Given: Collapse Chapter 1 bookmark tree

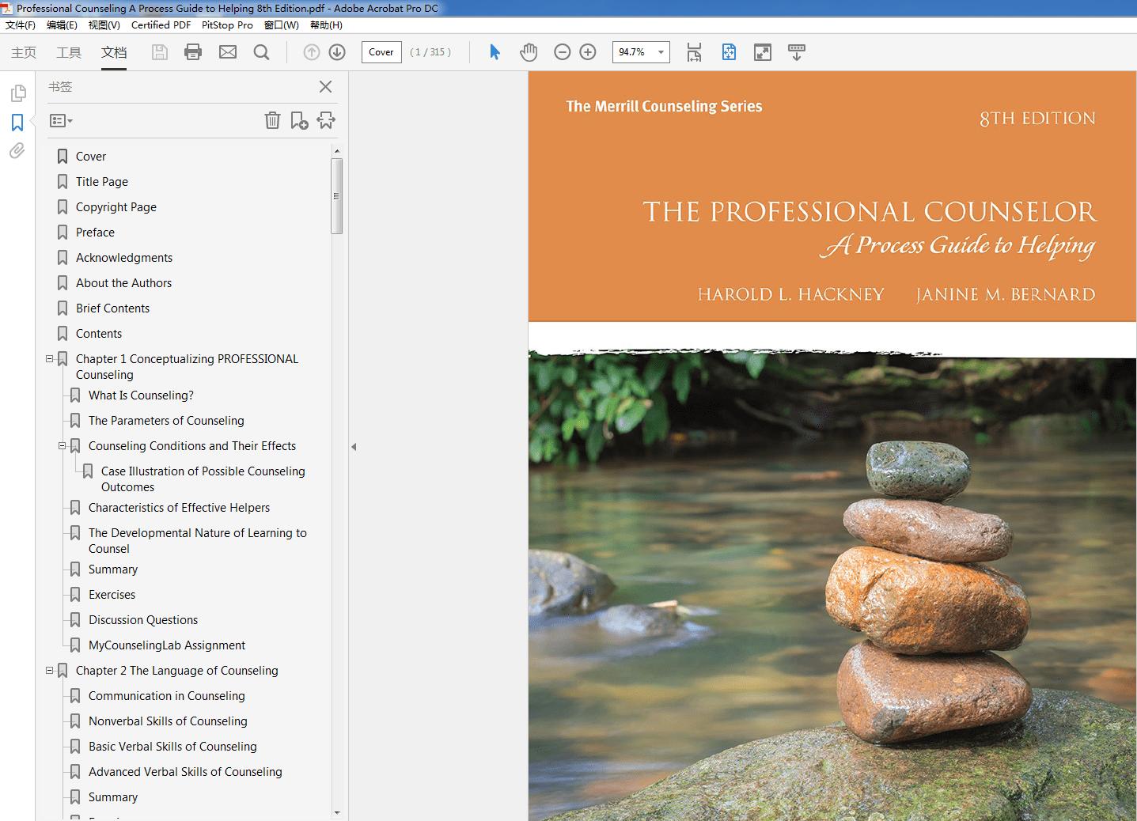Looking at the screenshot, I should point(50,359).
